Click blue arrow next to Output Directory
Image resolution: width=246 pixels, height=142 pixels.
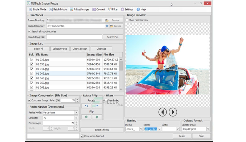(107, 26)
